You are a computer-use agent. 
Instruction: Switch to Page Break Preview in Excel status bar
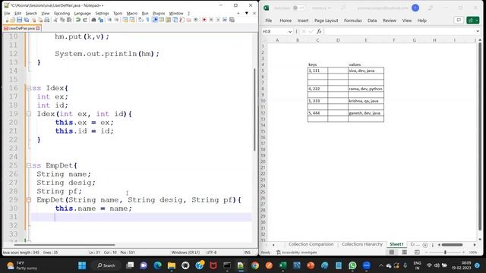417,253
